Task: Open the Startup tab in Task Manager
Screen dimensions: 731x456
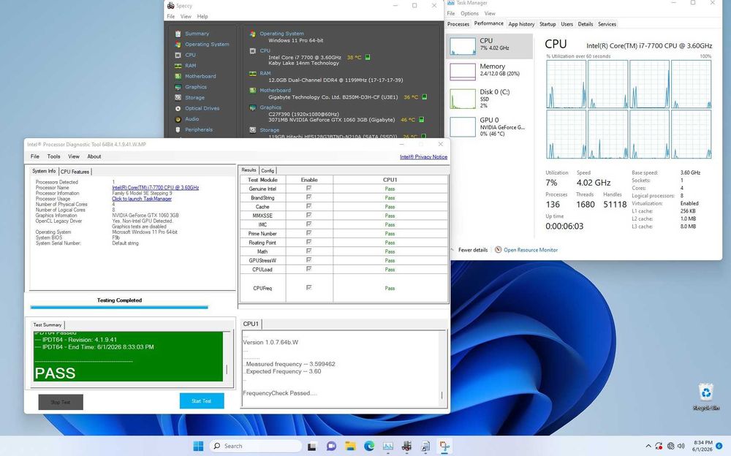Action: point(548,24)
